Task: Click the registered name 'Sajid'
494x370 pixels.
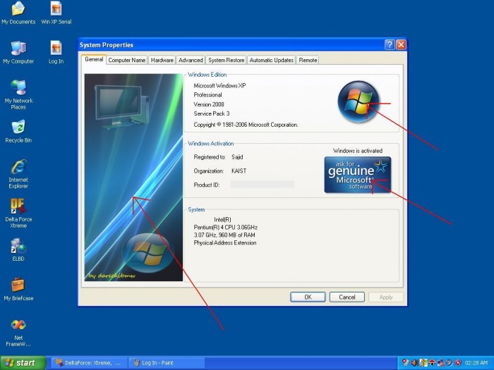Action: click(237, 156)
